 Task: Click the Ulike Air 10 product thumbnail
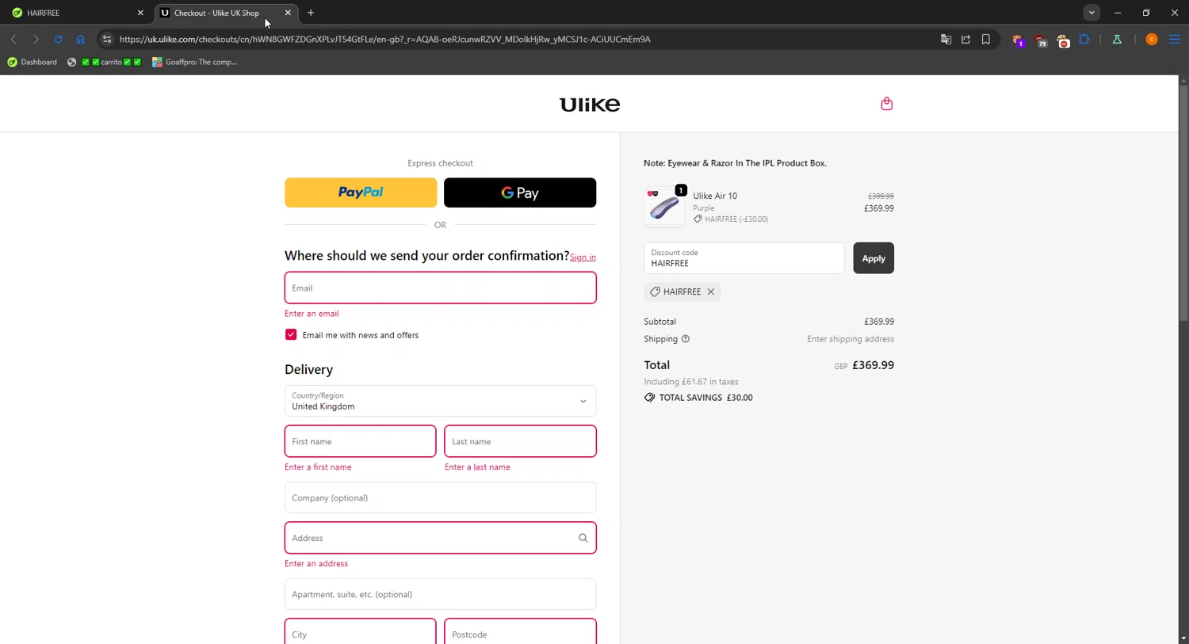point(664,206)
